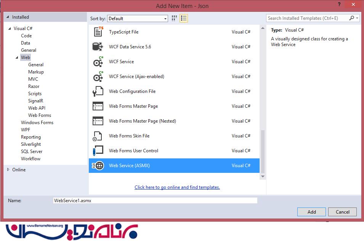This screenshot has height=241, width=364.
Task: Click the WCF Service gear icon
Action: tap(98, 62)
